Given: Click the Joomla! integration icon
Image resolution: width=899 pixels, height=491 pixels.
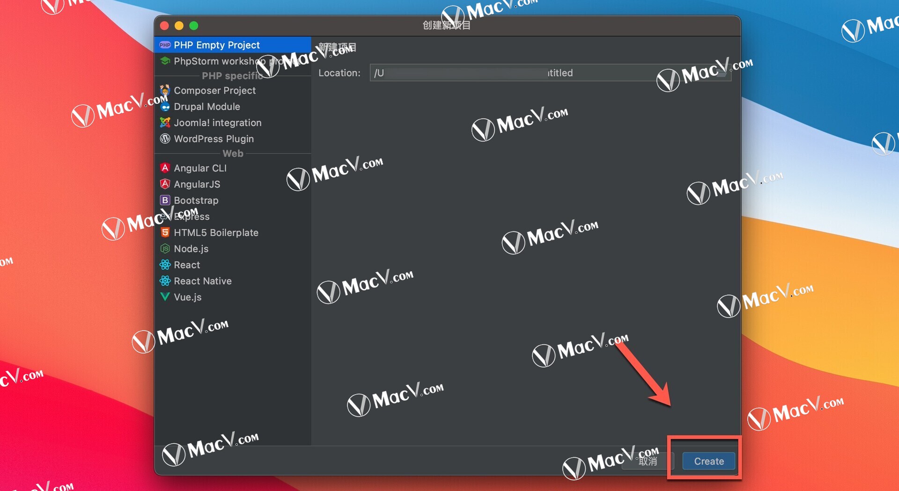Looking at the screenshot, I should pos(165,123).
